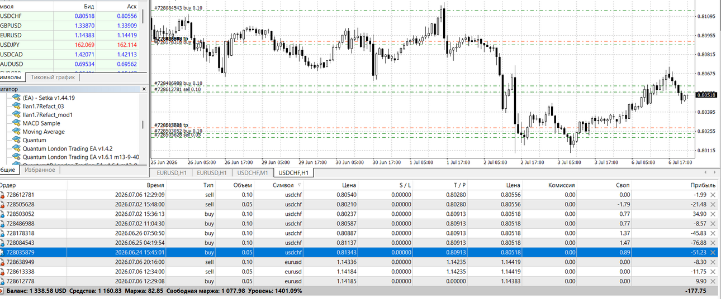Screen dimensions: 721x299
Task: Close the eurusd order showing -11.75 profit
Action: [x=713, y=272]
